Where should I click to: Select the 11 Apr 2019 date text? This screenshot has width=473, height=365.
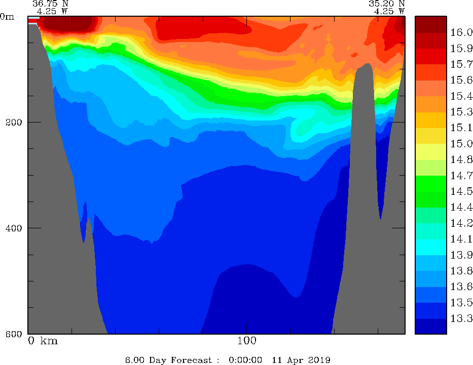(301, 360)
